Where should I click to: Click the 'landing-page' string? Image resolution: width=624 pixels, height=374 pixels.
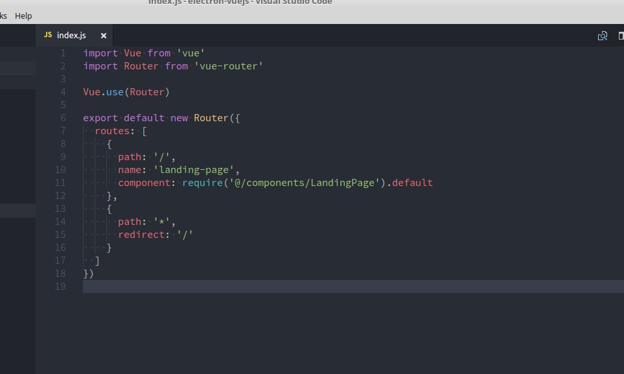point(194,170)
